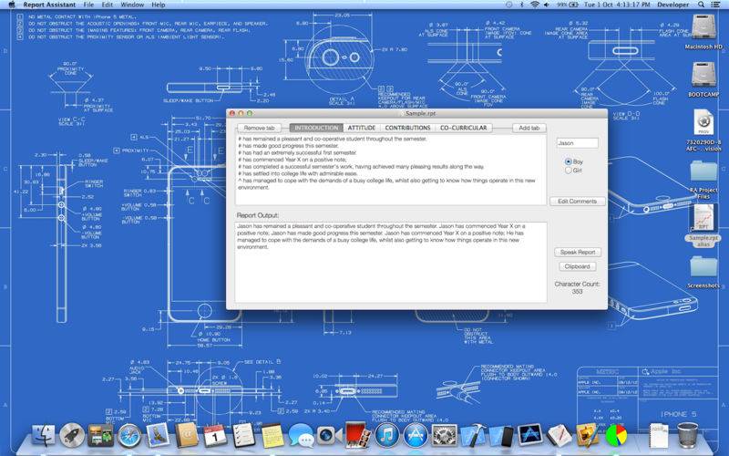Open App Store icon in Dock
Viewport: 729px width, 456px height.
click(x=416, y=436)
